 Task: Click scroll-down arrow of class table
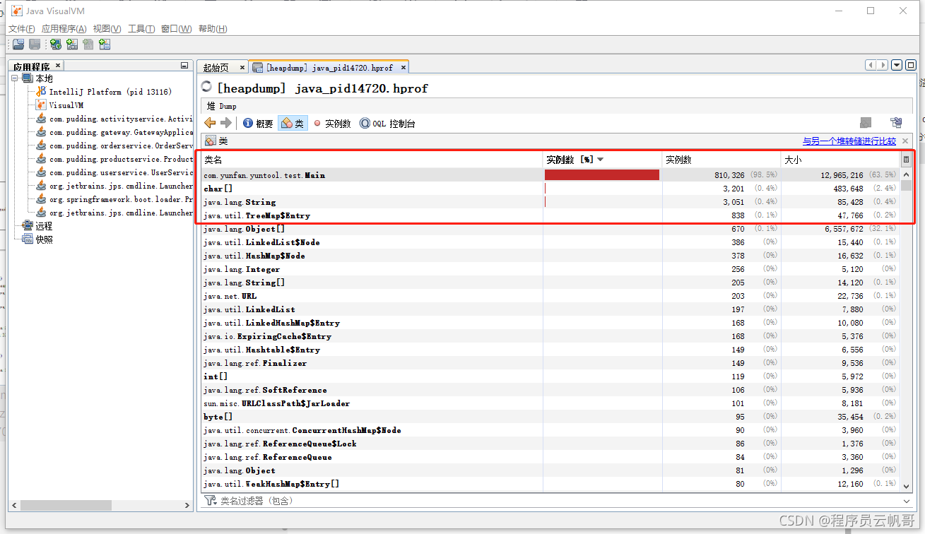point(907,486)
